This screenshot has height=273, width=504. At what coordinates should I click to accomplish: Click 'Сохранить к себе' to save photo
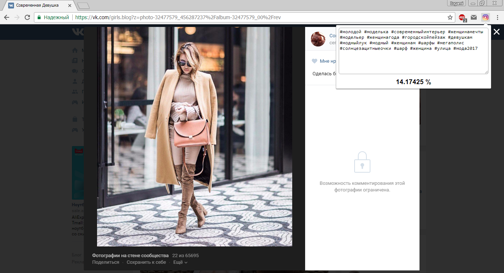tap(146, 262)
